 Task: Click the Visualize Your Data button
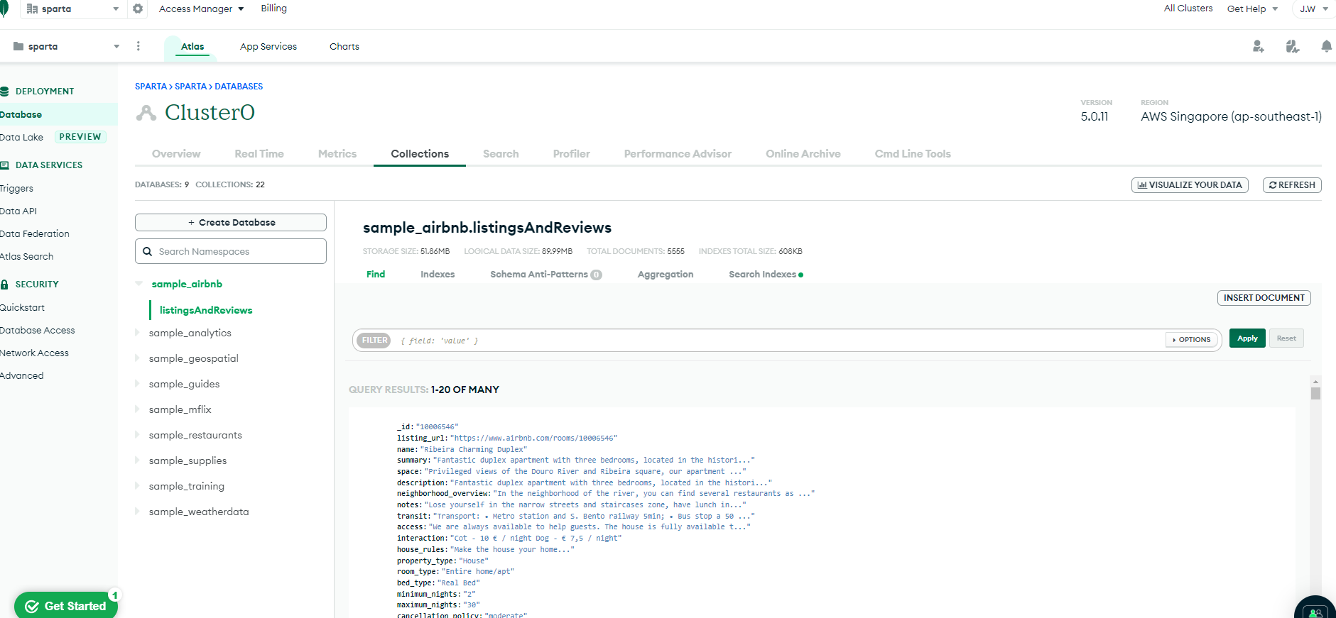coord(1190,185)
